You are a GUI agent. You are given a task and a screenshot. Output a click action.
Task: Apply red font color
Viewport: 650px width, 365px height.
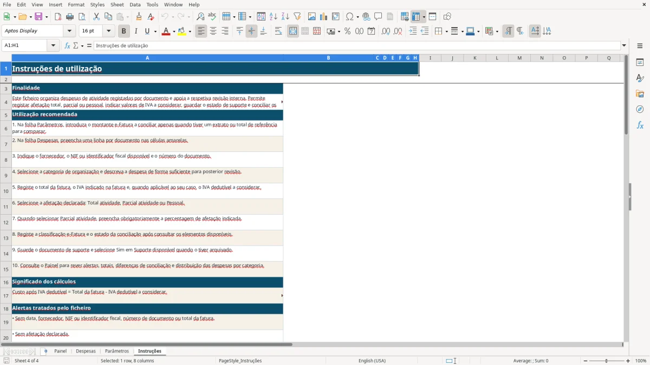click(165, 31)
